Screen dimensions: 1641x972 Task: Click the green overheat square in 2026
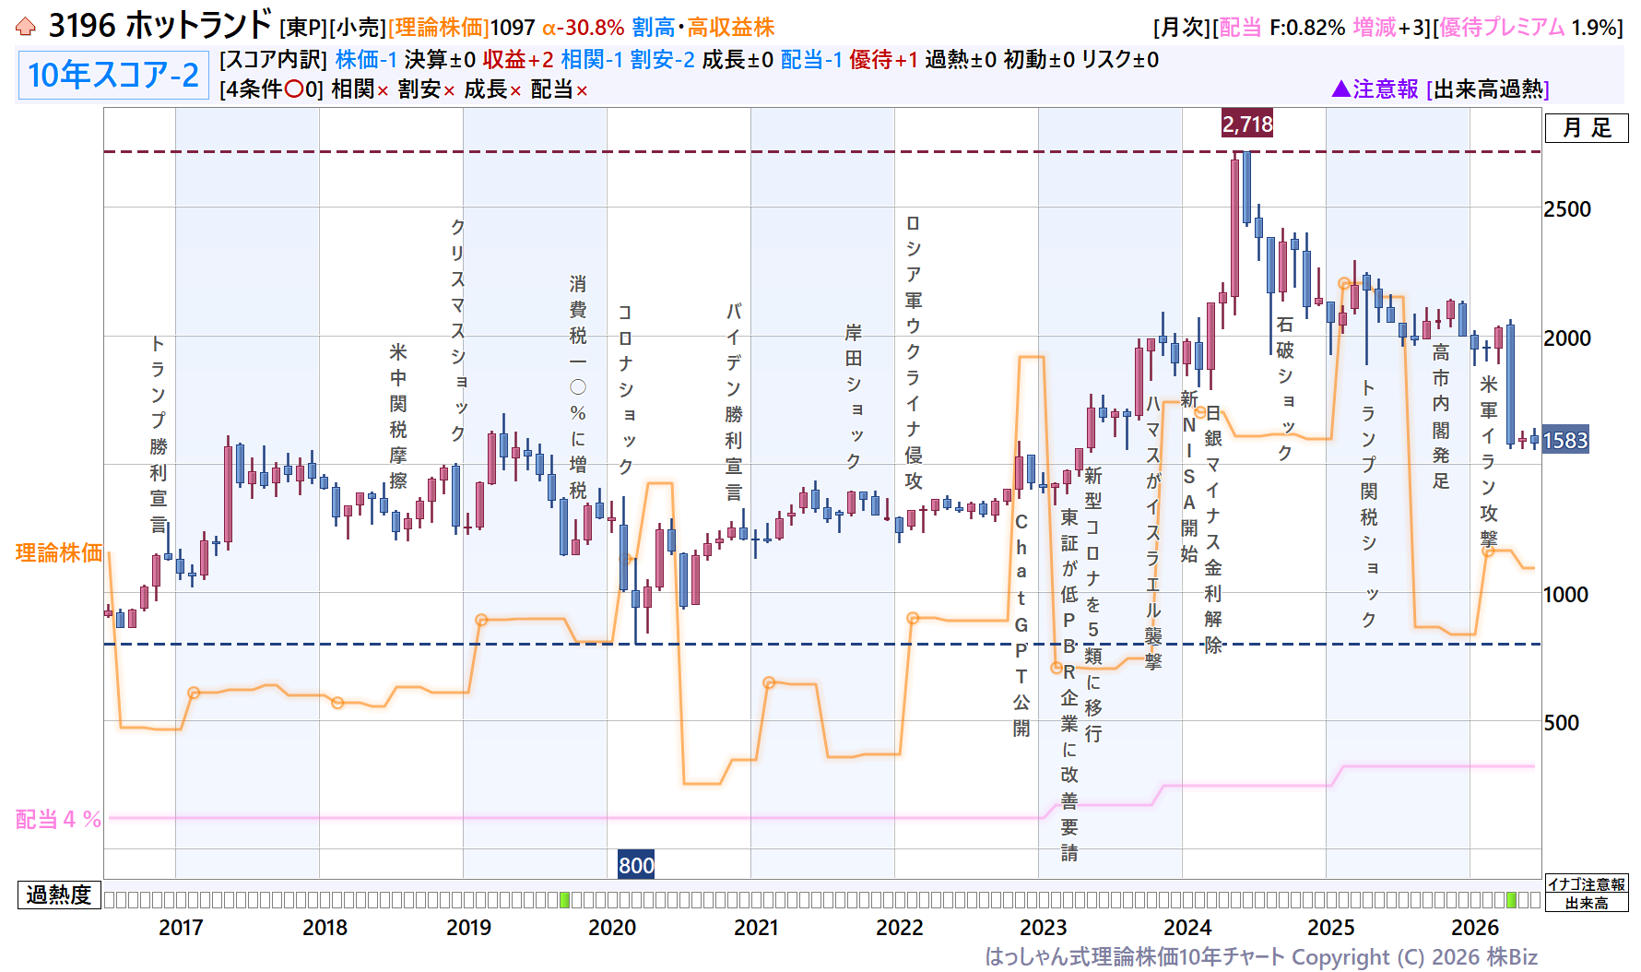(1511, 899)
